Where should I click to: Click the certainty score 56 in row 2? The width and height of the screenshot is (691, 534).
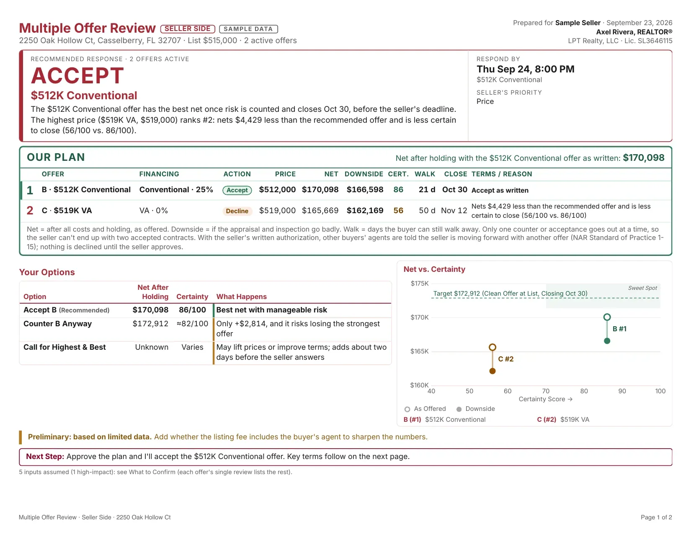(x=398, y=211)
